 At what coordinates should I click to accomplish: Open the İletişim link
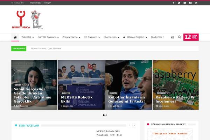48,3
